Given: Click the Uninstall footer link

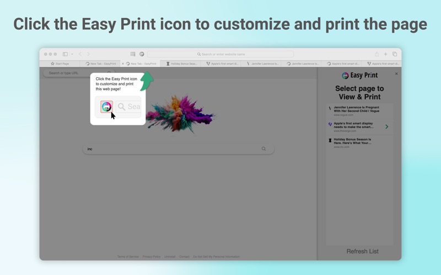Looking at the screenshot, I should point(170,257).
